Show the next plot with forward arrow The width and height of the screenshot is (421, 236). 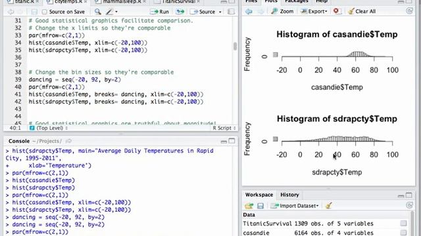click(260, 12)
